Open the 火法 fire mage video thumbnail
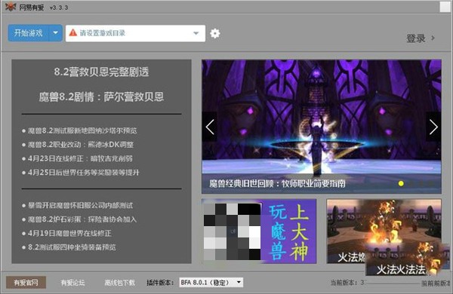Screen dimensions: 453x294 click(384, 231)
